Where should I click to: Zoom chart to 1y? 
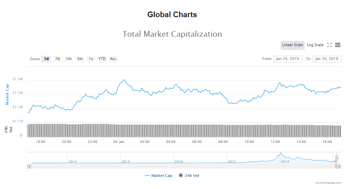pos(91,59)
